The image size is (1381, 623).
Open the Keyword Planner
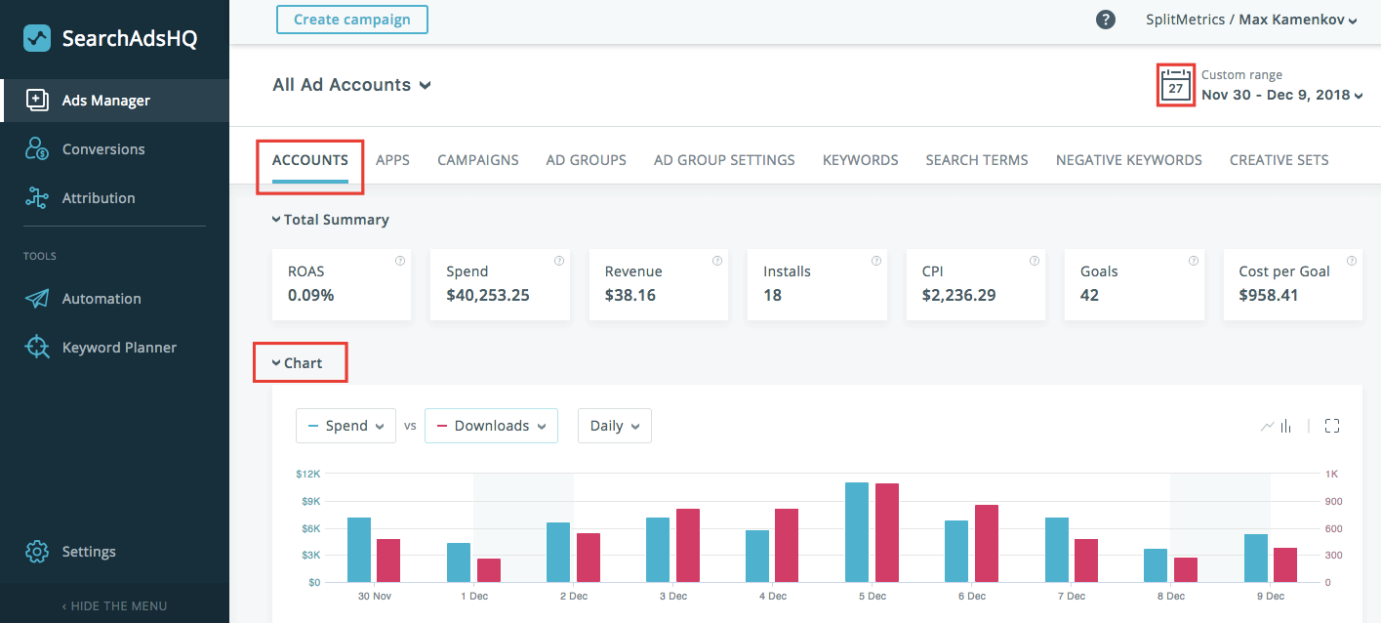pyautogui.click(x=119, y=347)
